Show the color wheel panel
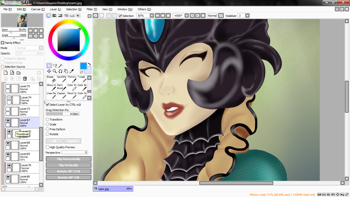 click(48, 16)
